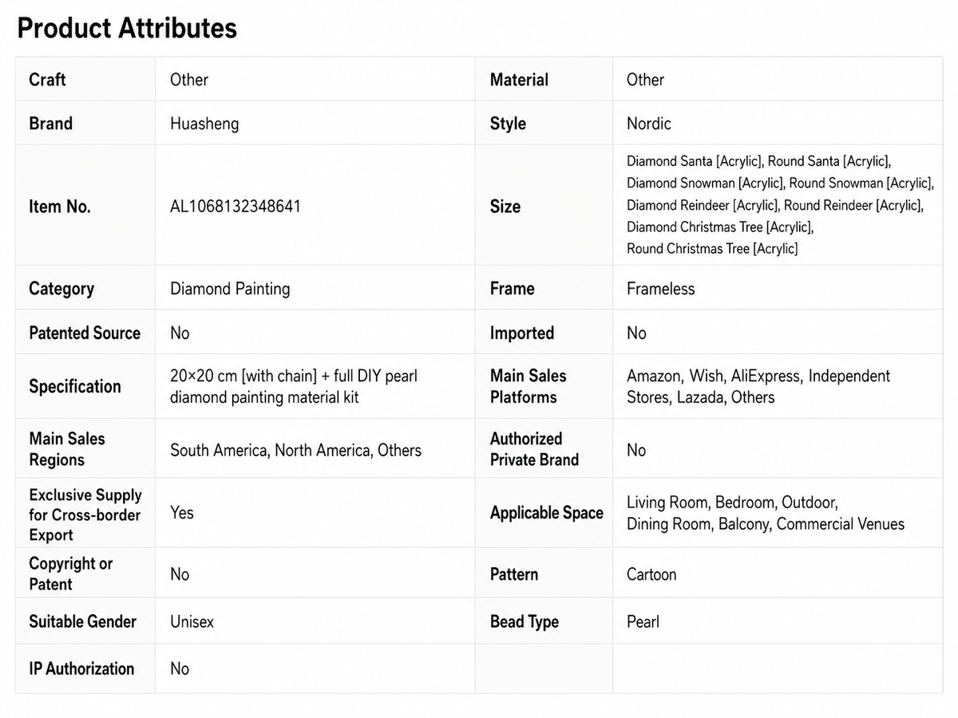The width and height of the screenshot is (958, 718).
Task: Click the Cartoon pattern value
Action: tap(651, 574)
